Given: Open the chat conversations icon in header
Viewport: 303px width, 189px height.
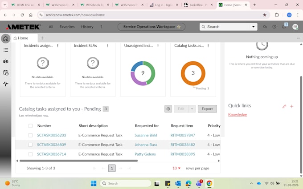Looking at the screenshot, I should (x=265, y=27).
